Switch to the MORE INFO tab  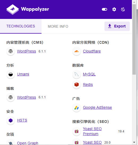coord(58,26)
